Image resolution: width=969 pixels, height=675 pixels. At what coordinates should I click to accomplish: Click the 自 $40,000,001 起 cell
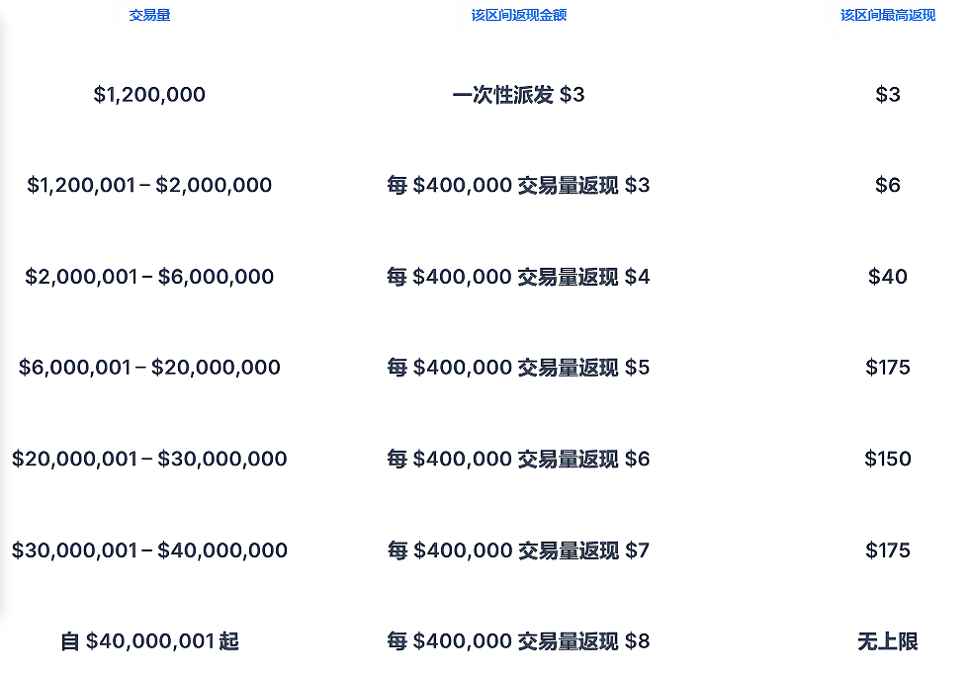click(149, 641)
